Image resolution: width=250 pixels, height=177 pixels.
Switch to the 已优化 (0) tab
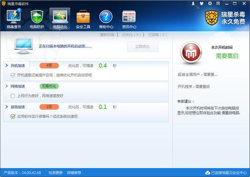[131, 34]
